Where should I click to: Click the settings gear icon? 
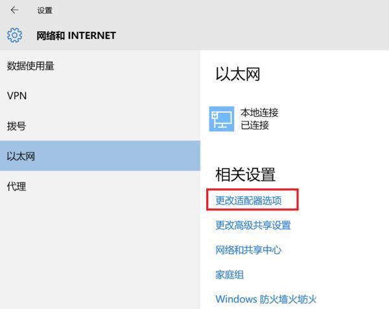point(15,35)
